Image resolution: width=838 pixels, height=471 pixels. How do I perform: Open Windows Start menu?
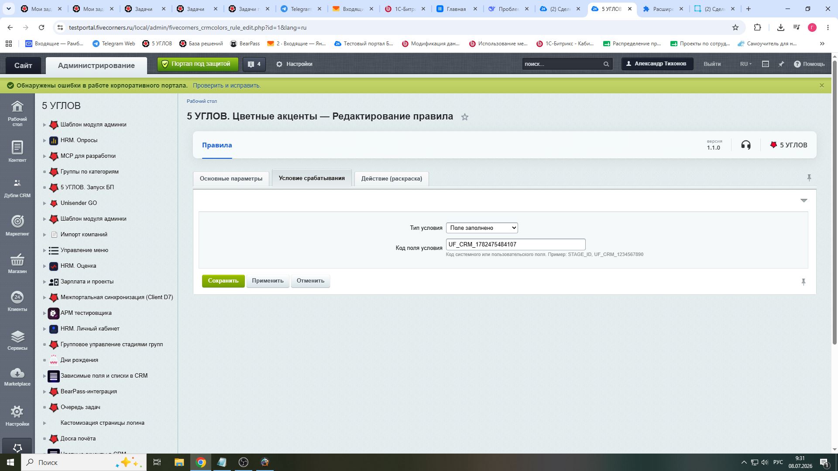pos(10,462)
